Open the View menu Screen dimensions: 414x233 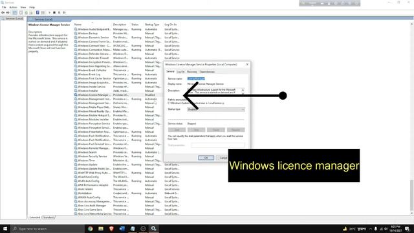point(23,7)
